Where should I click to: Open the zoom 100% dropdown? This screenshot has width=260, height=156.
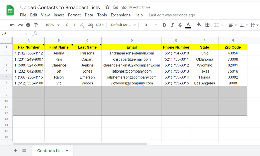(52, 25)
